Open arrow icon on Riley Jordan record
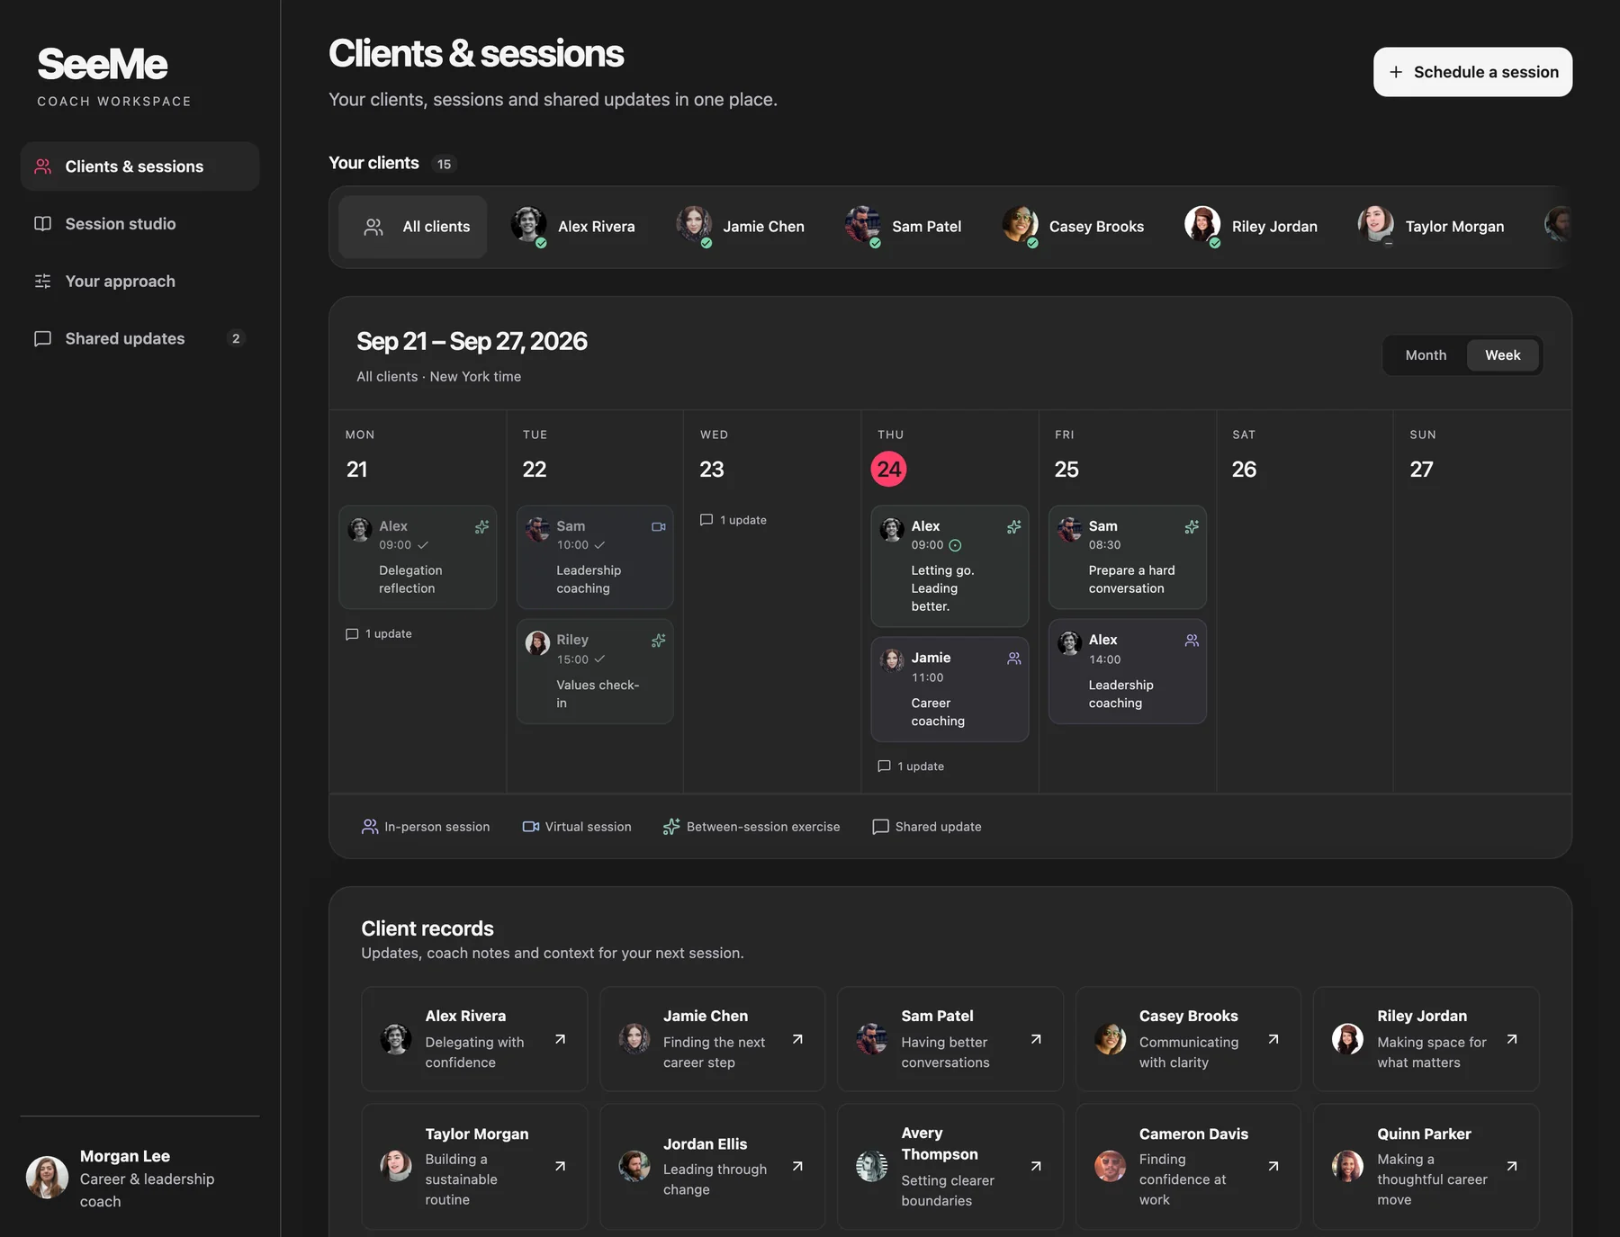The width and height of the screenshot is (1620, 1237). (x=1512, y=1039)
